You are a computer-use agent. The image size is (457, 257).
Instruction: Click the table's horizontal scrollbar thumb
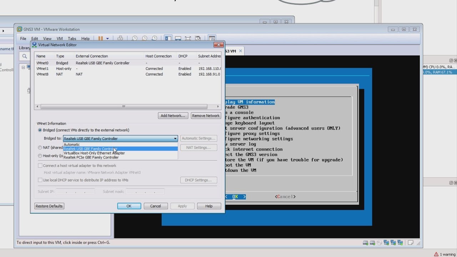tap(124, 106)
